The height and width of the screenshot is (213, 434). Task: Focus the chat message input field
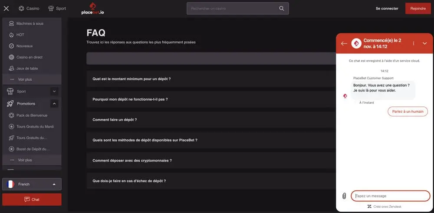[391, 196]
